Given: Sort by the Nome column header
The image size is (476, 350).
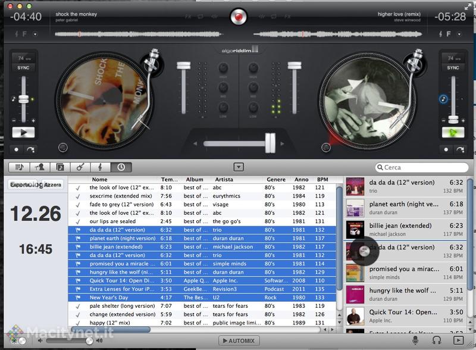Looking at the screenshot, I should (99, 180).
